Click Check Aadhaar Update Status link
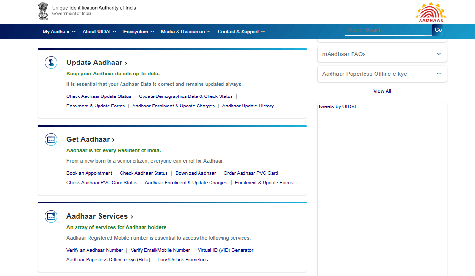This screenshot has width=475, height=276. [99, 96]
